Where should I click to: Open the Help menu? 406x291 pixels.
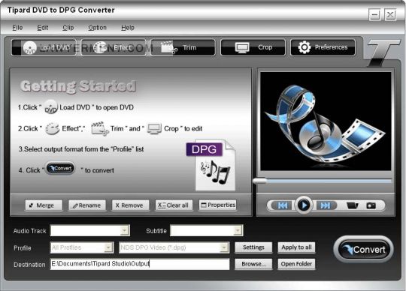[x=128, y=28]
